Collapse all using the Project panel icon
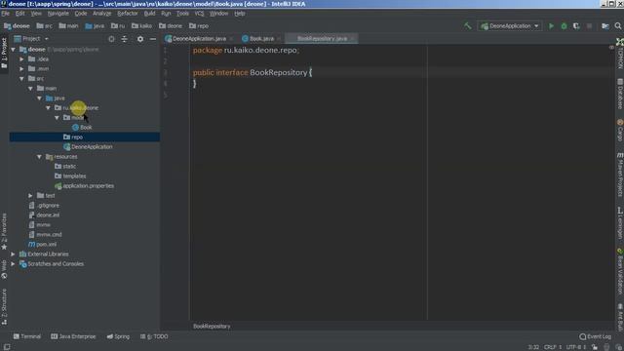This screenshot has height=351, width=624. point(125,39)
